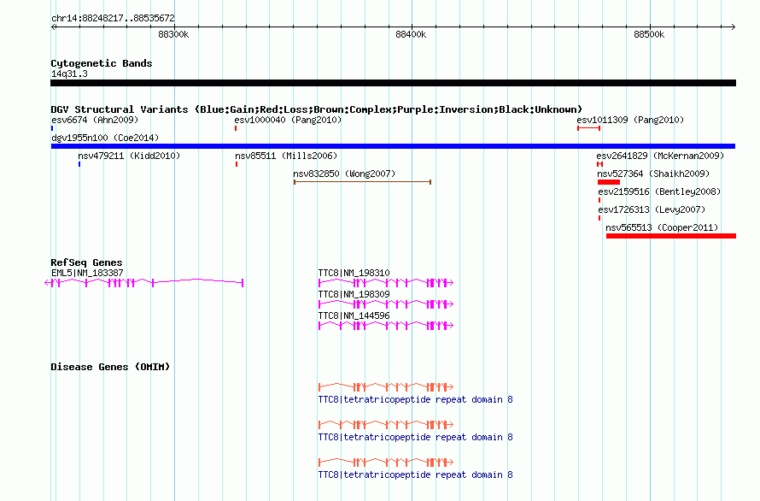Image resolution: width=760 pixels, height=501 pixels.
Task: Open the TTC8|NM_198309 transcript label
Action: pos(354,294)
